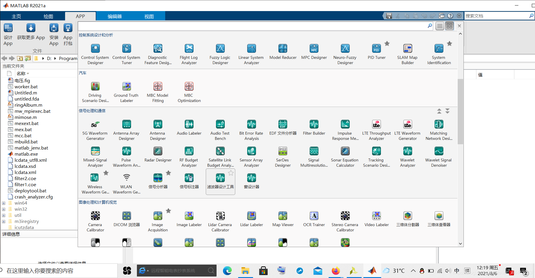Open MATLAB help from the quick toolbar

pyautogui.click(x=450, y=16)
